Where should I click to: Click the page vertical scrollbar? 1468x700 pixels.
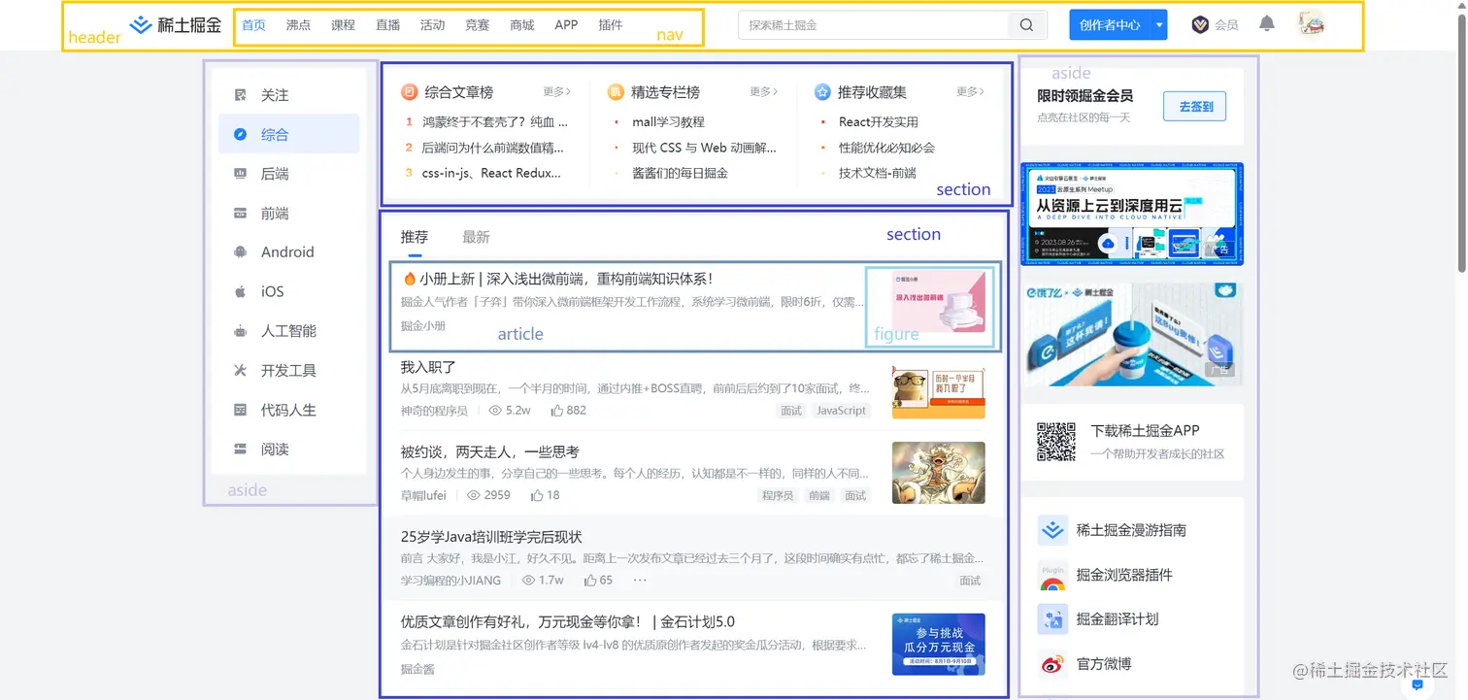1461,146
